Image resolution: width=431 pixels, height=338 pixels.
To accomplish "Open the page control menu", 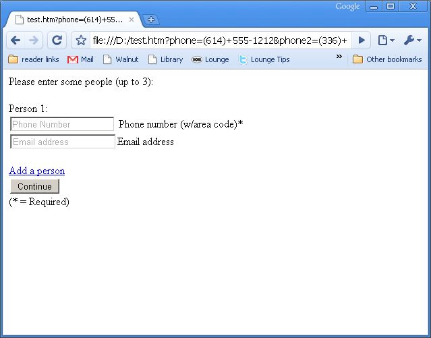I will click(x=386, y=40).
